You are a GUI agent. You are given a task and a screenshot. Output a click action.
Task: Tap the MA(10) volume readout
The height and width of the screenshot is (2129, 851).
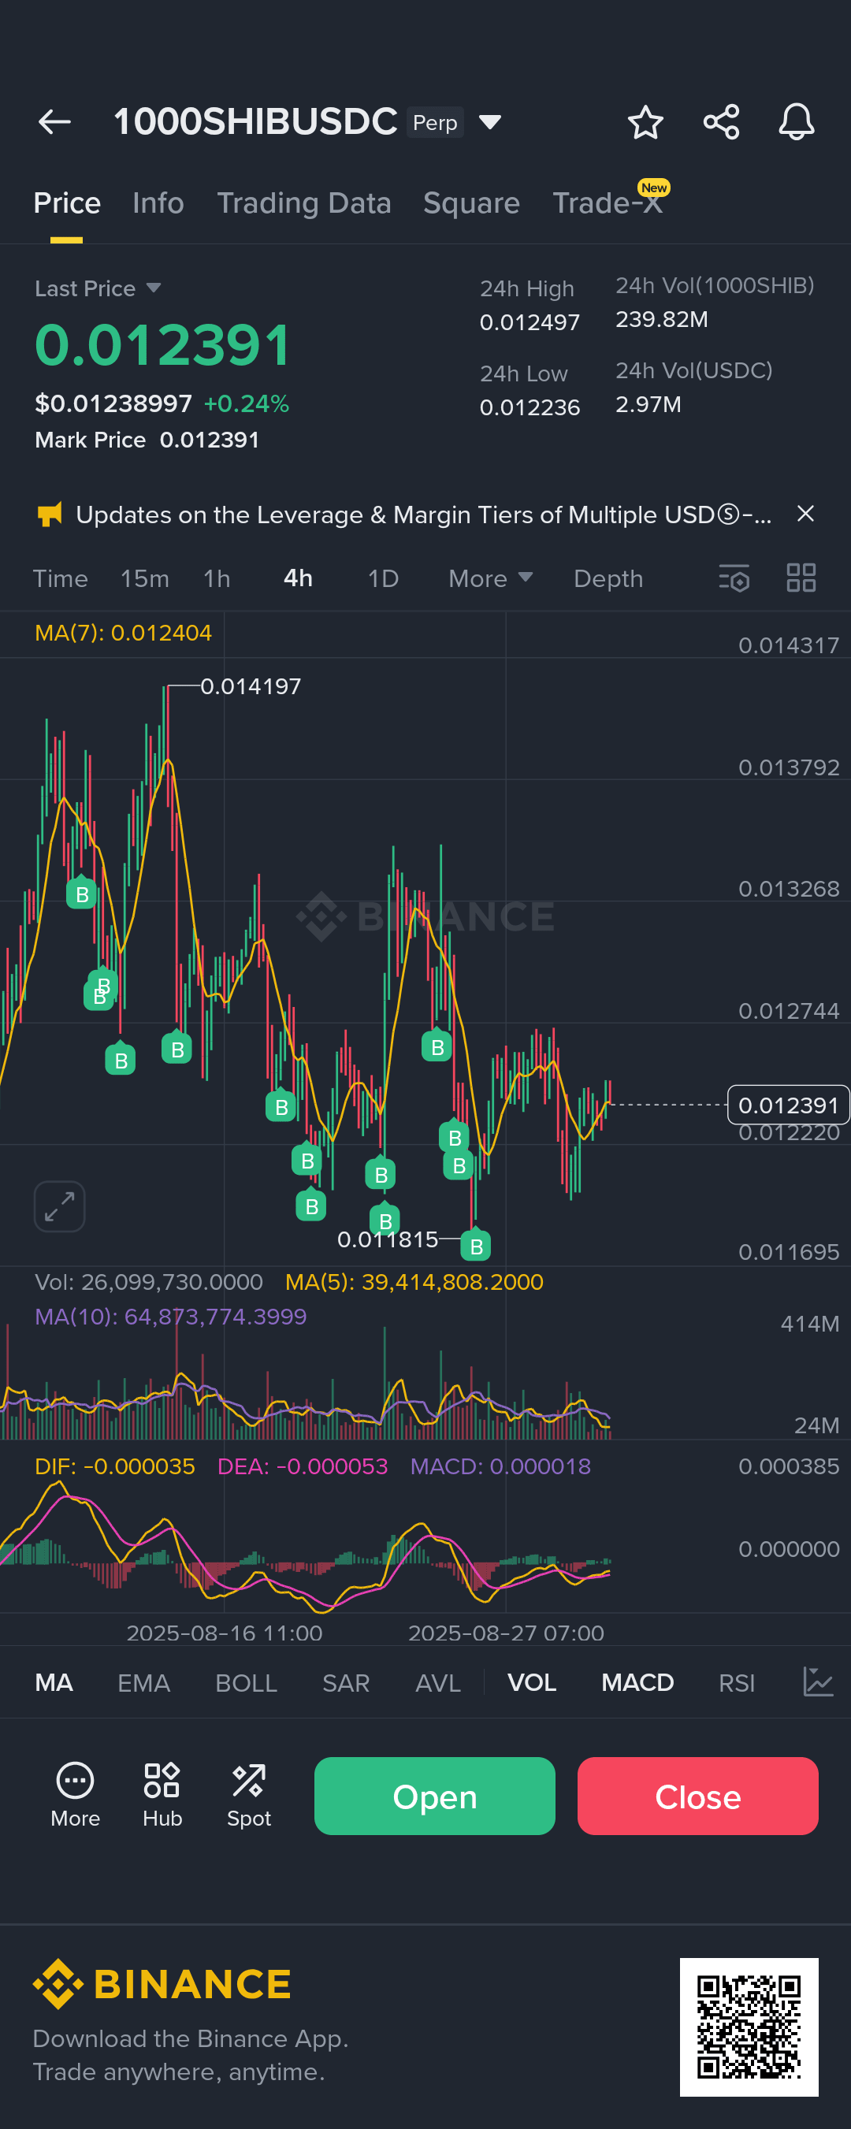click(x=170, y=1316)
